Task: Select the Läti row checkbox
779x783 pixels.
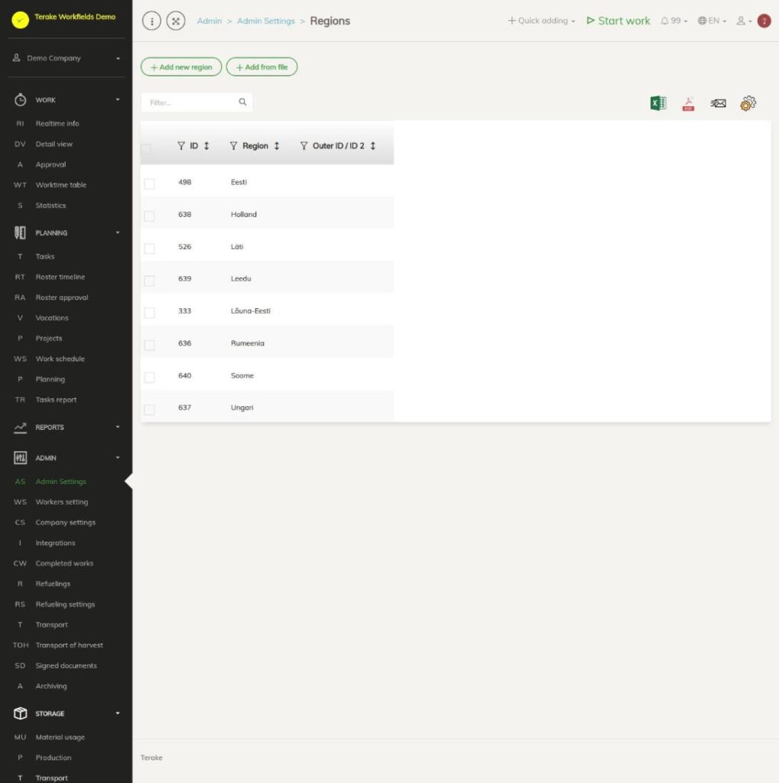Action: [149, 249]
